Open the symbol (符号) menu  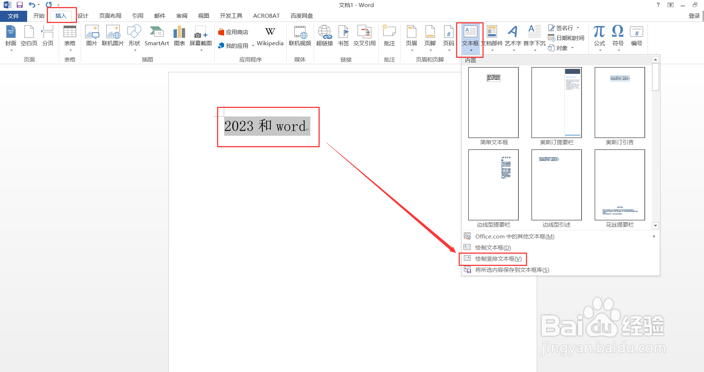[x=618, y=37]
